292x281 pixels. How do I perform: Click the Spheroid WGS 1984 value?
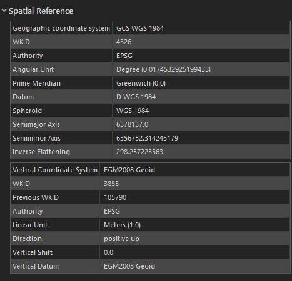click(x=133, y=111)
